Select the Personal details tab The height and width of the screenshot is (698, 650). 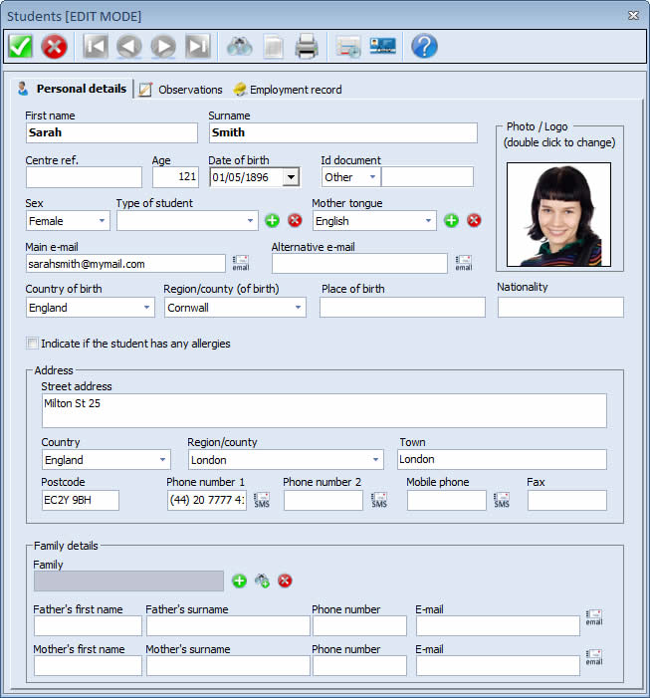pyautogui.click(x=74, y=89)
